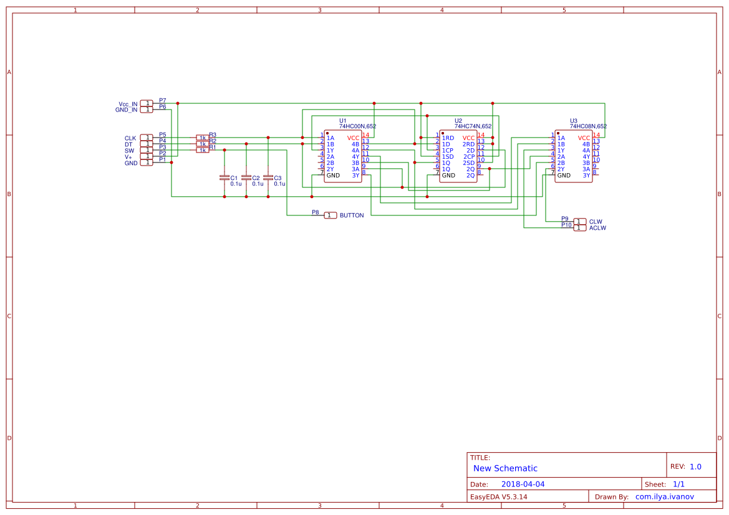The image size is (729, 515).
Task: Select the 74HC08N chip U3
Action: coord(574,156)
